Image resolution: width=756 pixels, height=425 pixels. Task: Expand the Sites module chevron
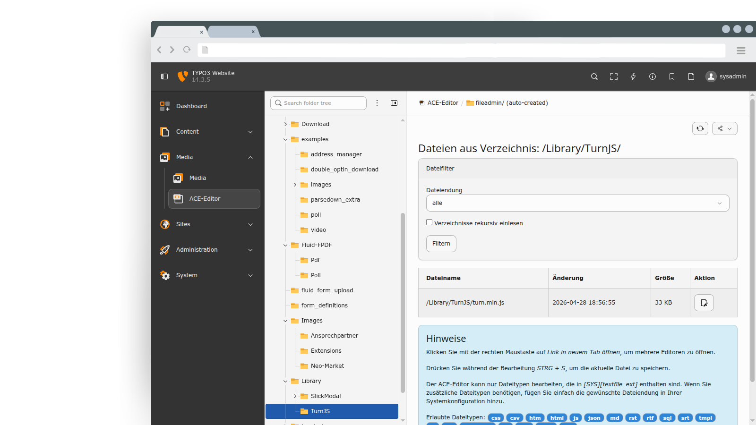[x=250, y=224]
